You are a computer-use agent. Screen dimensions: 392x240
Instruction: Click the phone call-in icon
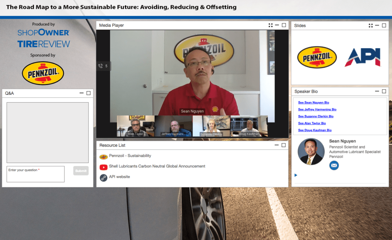pos(101,66)
